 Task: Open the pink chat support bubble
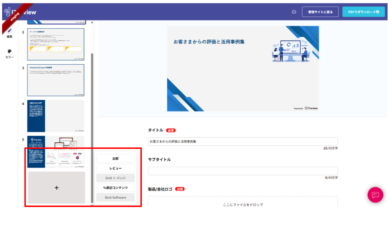(x=375, y=195)
